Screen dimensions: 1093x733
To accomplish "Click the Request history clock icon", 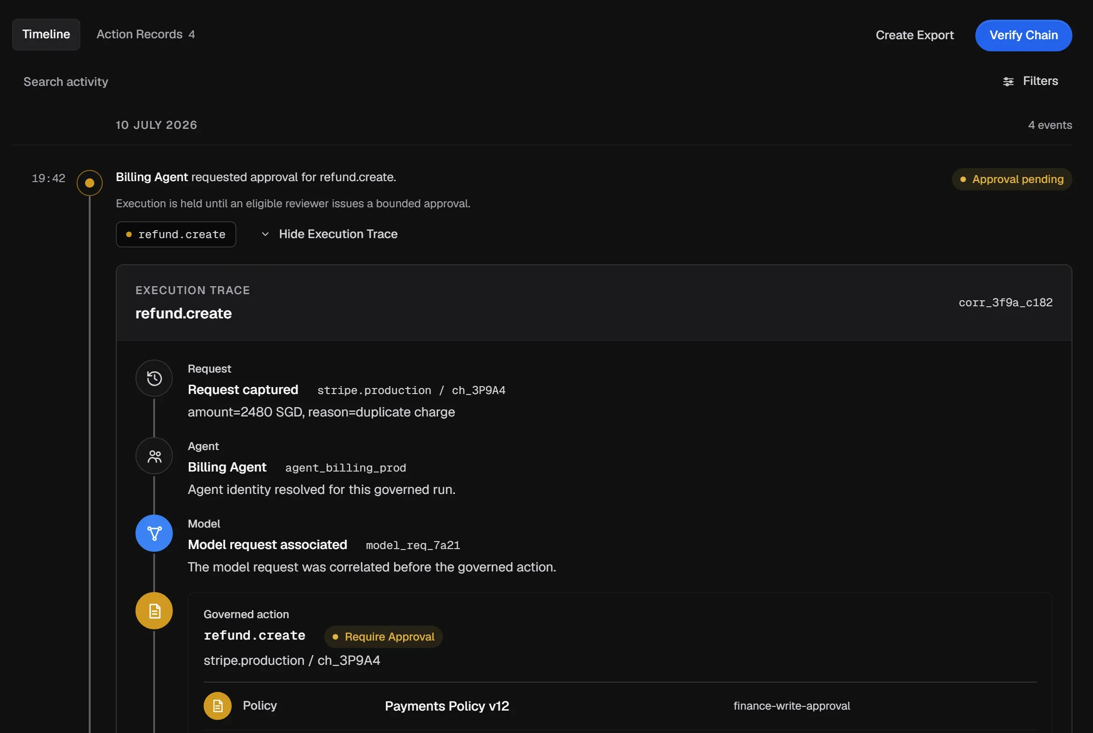I will pos(154,378).
